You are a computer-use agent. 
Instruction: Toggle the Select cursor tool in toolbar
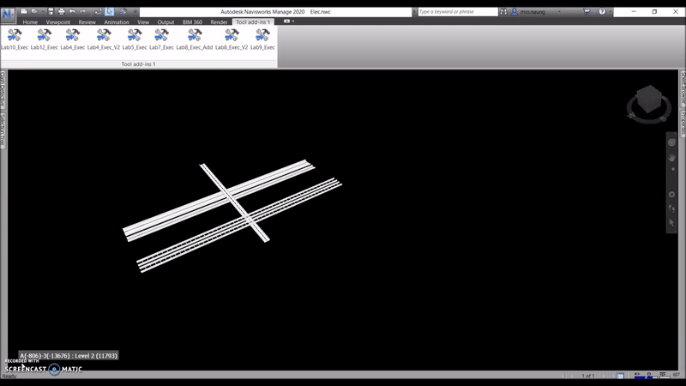pyautogui.click(x=110, y=12)
